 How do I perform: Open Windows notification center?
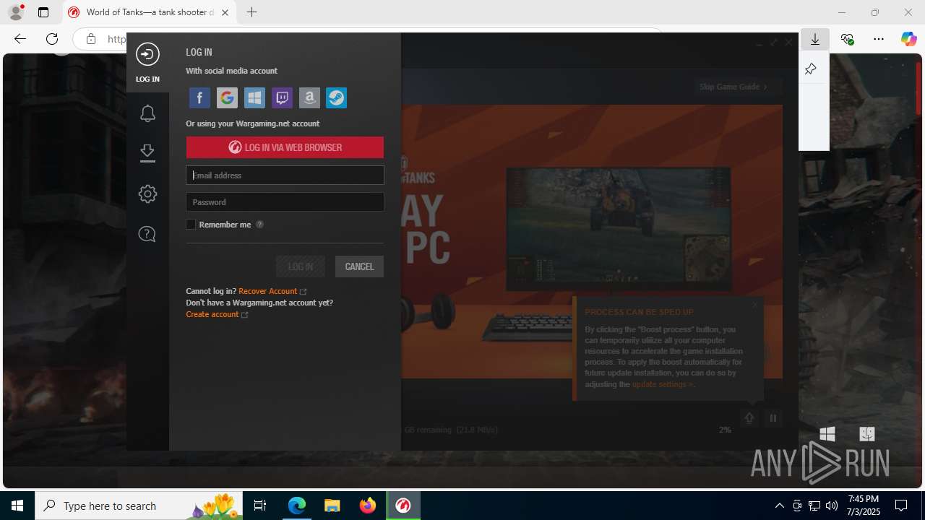point(901,506)
